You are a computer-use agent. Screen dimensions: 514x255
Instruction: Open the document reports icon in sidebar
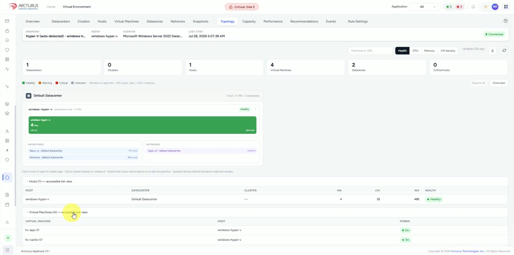coord(7,195)
